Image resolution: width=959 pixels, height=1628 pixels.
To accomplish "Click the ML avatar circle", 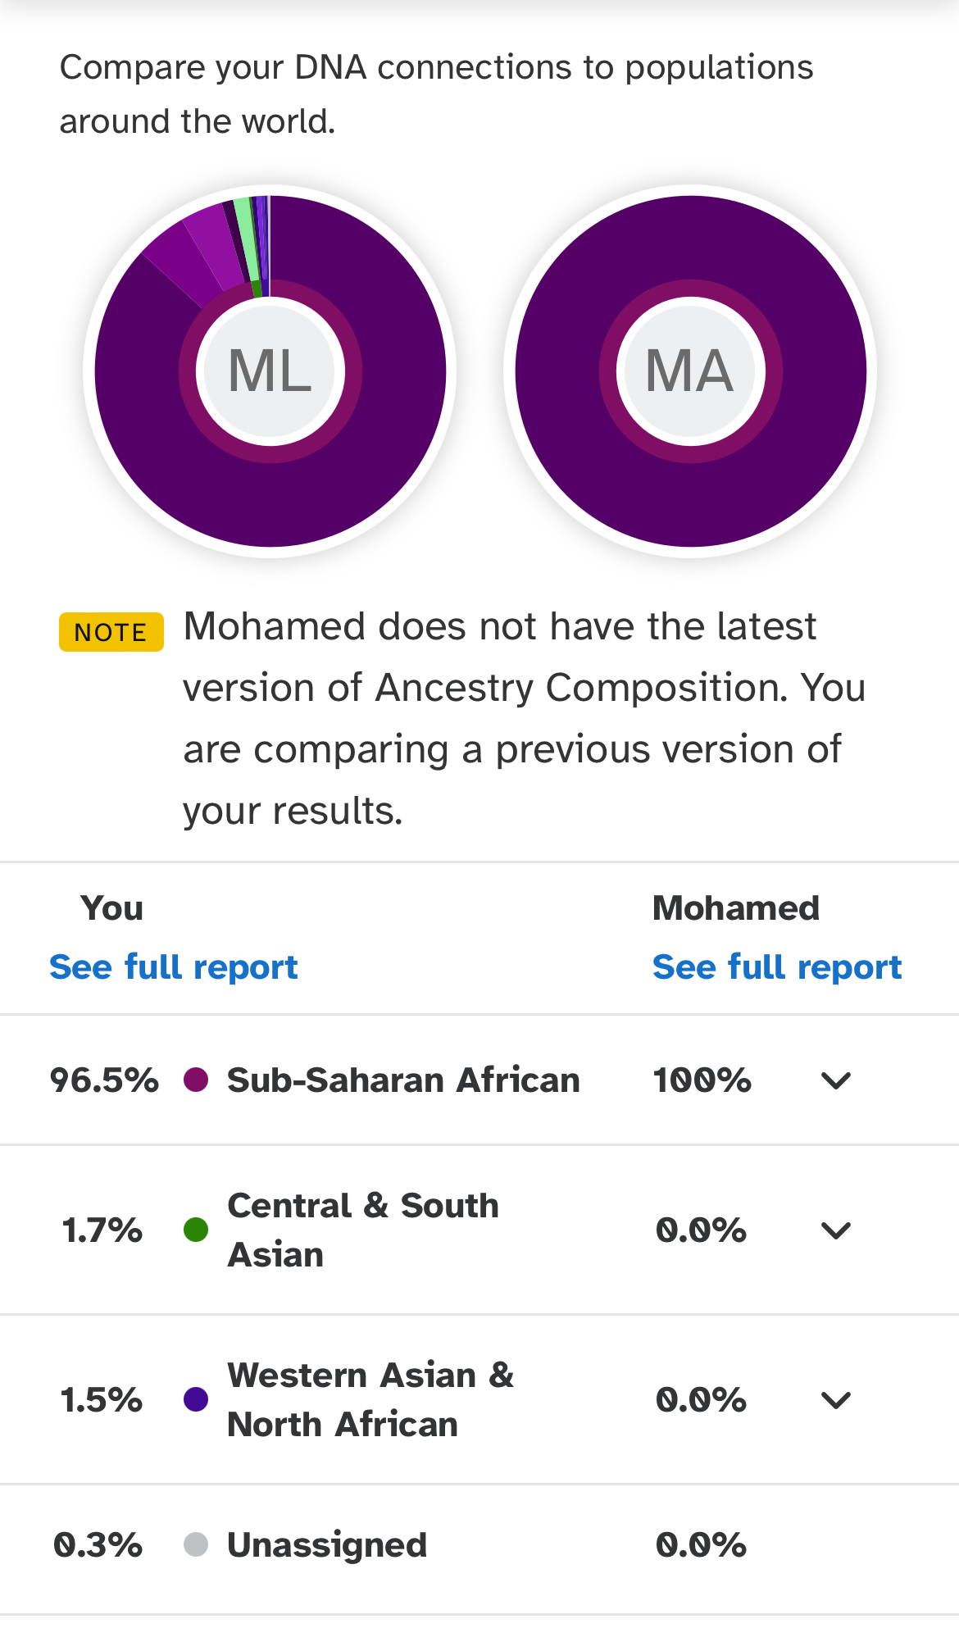I will coord(270,371).
